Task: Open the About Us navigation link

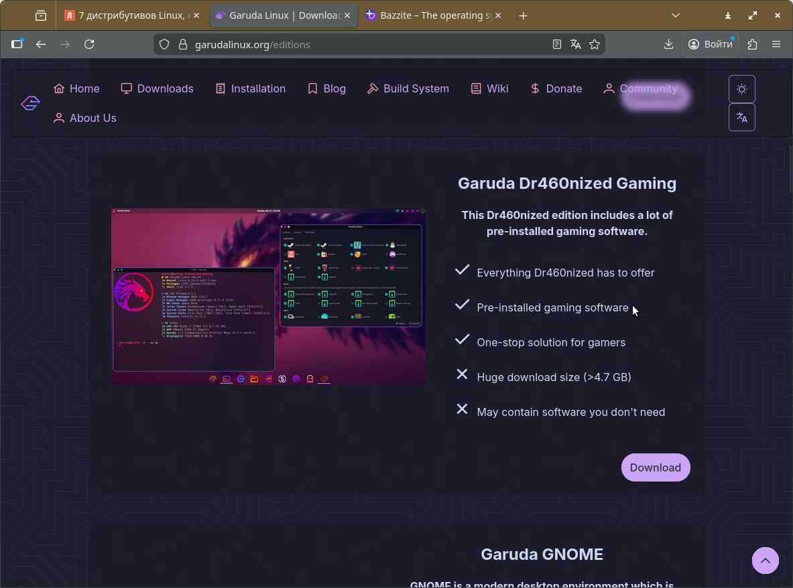Action: tap(84, 118)
